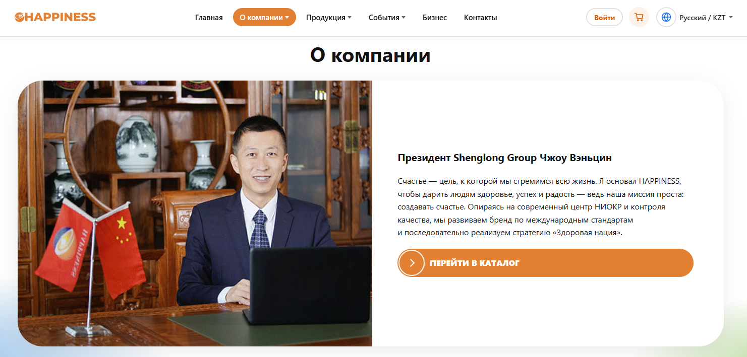Screen dimensions: 747x357
Task: Open the HAPPINESS logo home link
Action: 55,17
